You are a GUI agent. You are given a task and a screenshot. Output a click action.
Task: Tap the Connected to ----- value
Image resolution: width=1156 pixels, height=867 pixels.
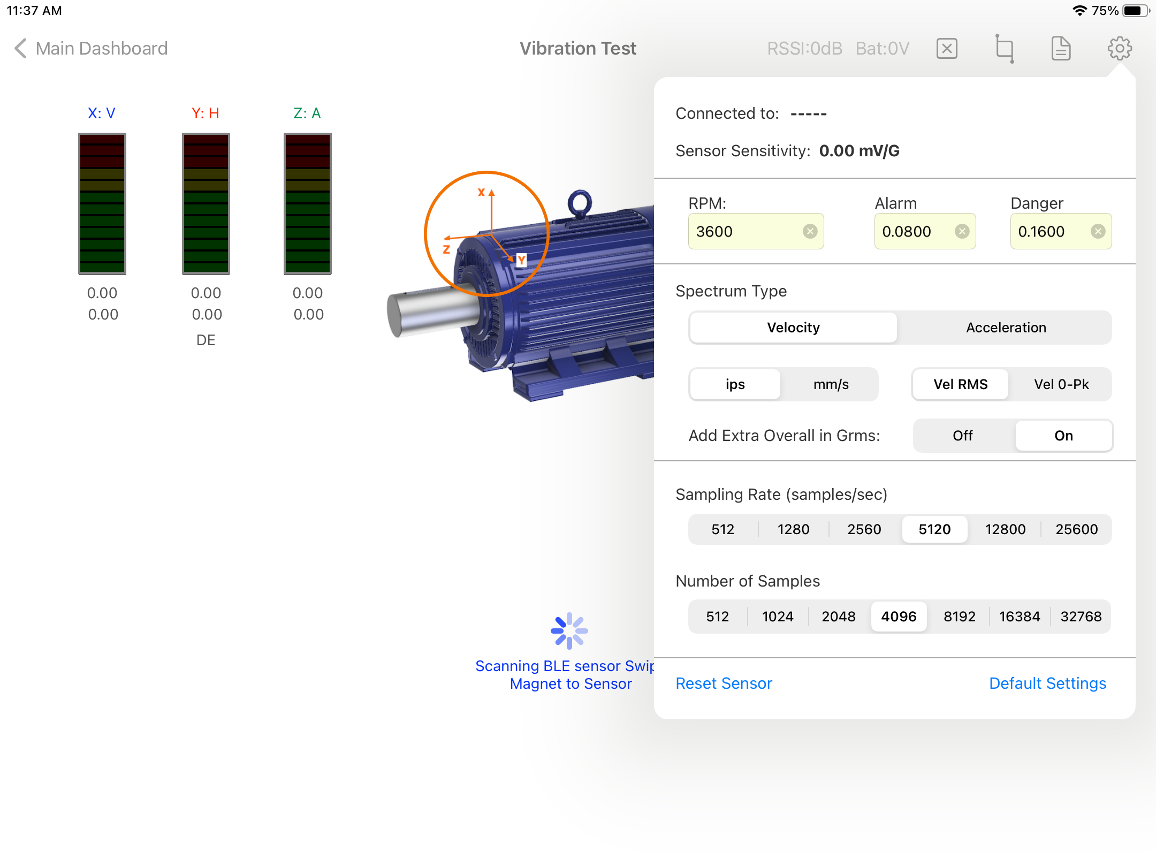pyautogui.click(x=809, y=113)
